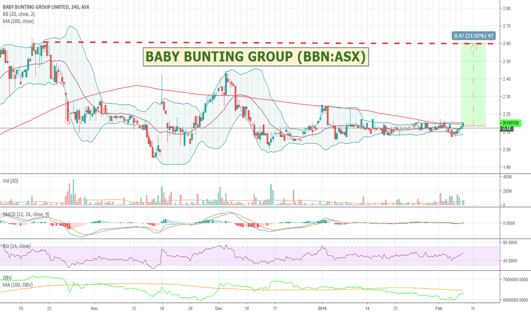Click the 2.20 price axis label
Viewport: 531px width, 313px height.
tap(507, 114)
